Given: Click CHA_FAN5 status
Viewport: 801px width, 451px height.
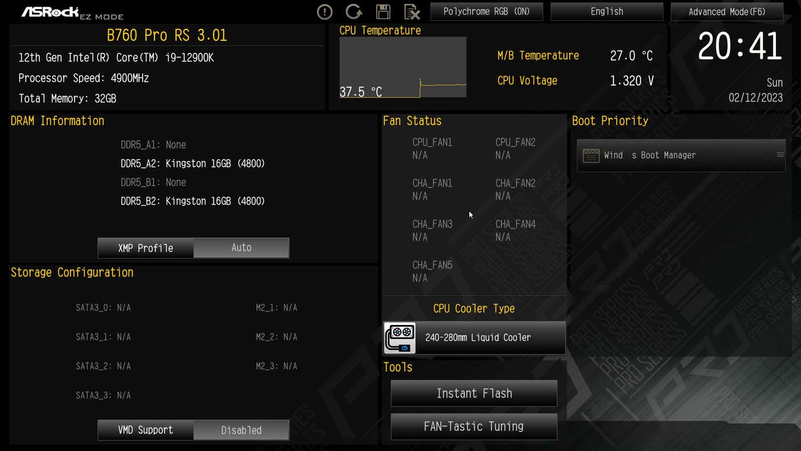Looking at the screenshot, I should (x=433, y=271).
